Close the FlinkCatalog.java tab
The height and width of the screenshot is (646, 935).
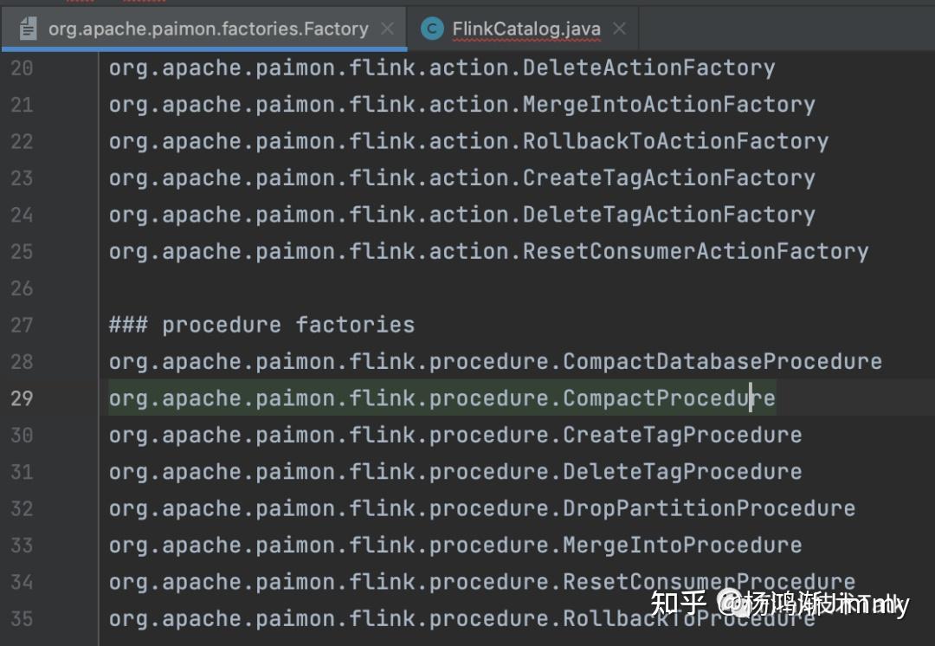620,28
